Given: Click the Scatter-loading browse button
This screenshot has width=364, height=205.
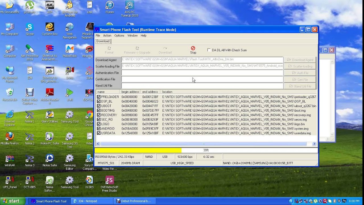Looking at the screenshot, I should coord(300,66).
